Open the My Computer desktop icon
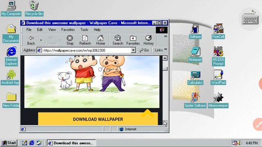262x147 pixels. [x=11, y=8]
